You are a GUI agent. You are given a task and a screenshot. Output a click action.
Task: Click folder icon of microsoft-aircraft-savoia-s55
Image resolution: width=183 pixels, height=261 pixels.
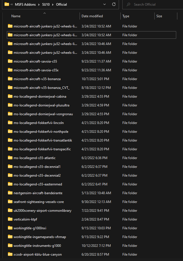coord(10,61)
